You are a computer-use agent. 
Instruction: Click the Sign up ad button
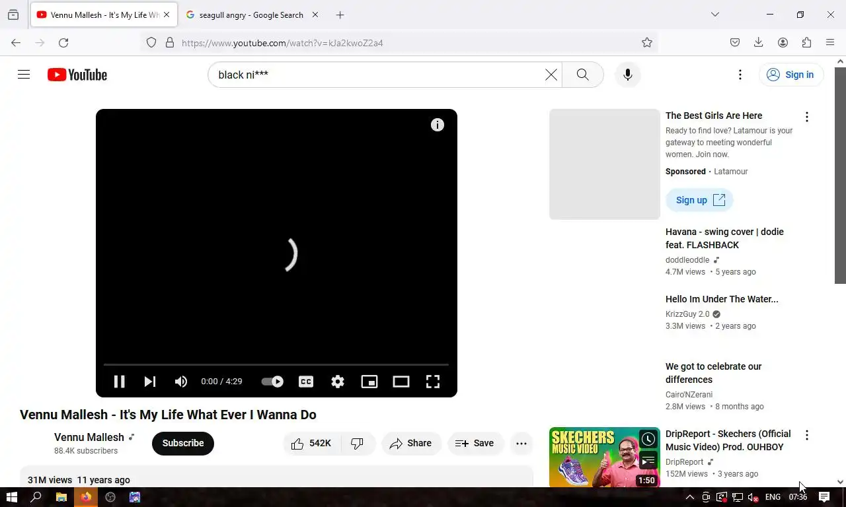(699, 200)
